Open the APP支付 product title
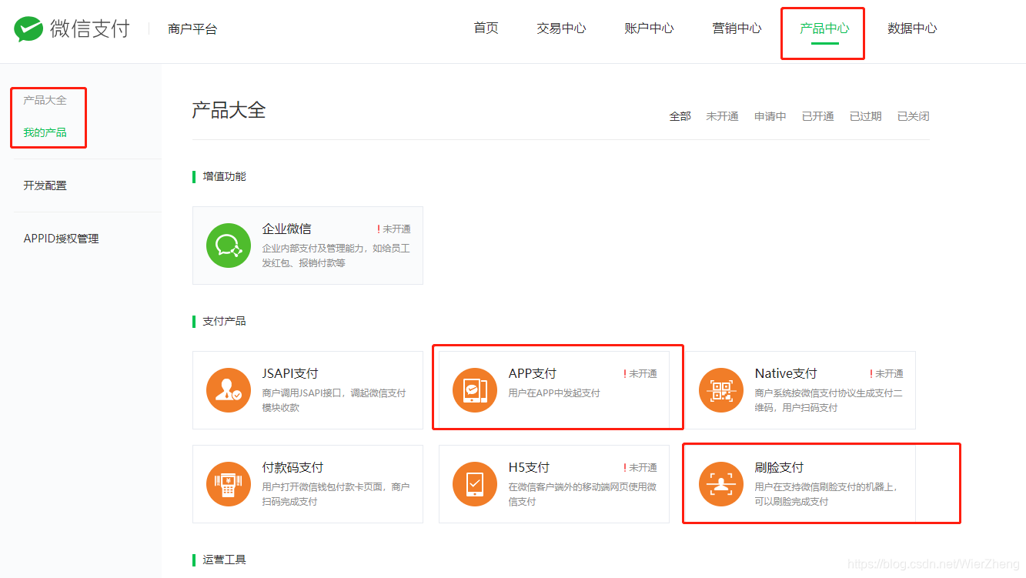Screen dimensions: 1026x578 pos(533,373)
